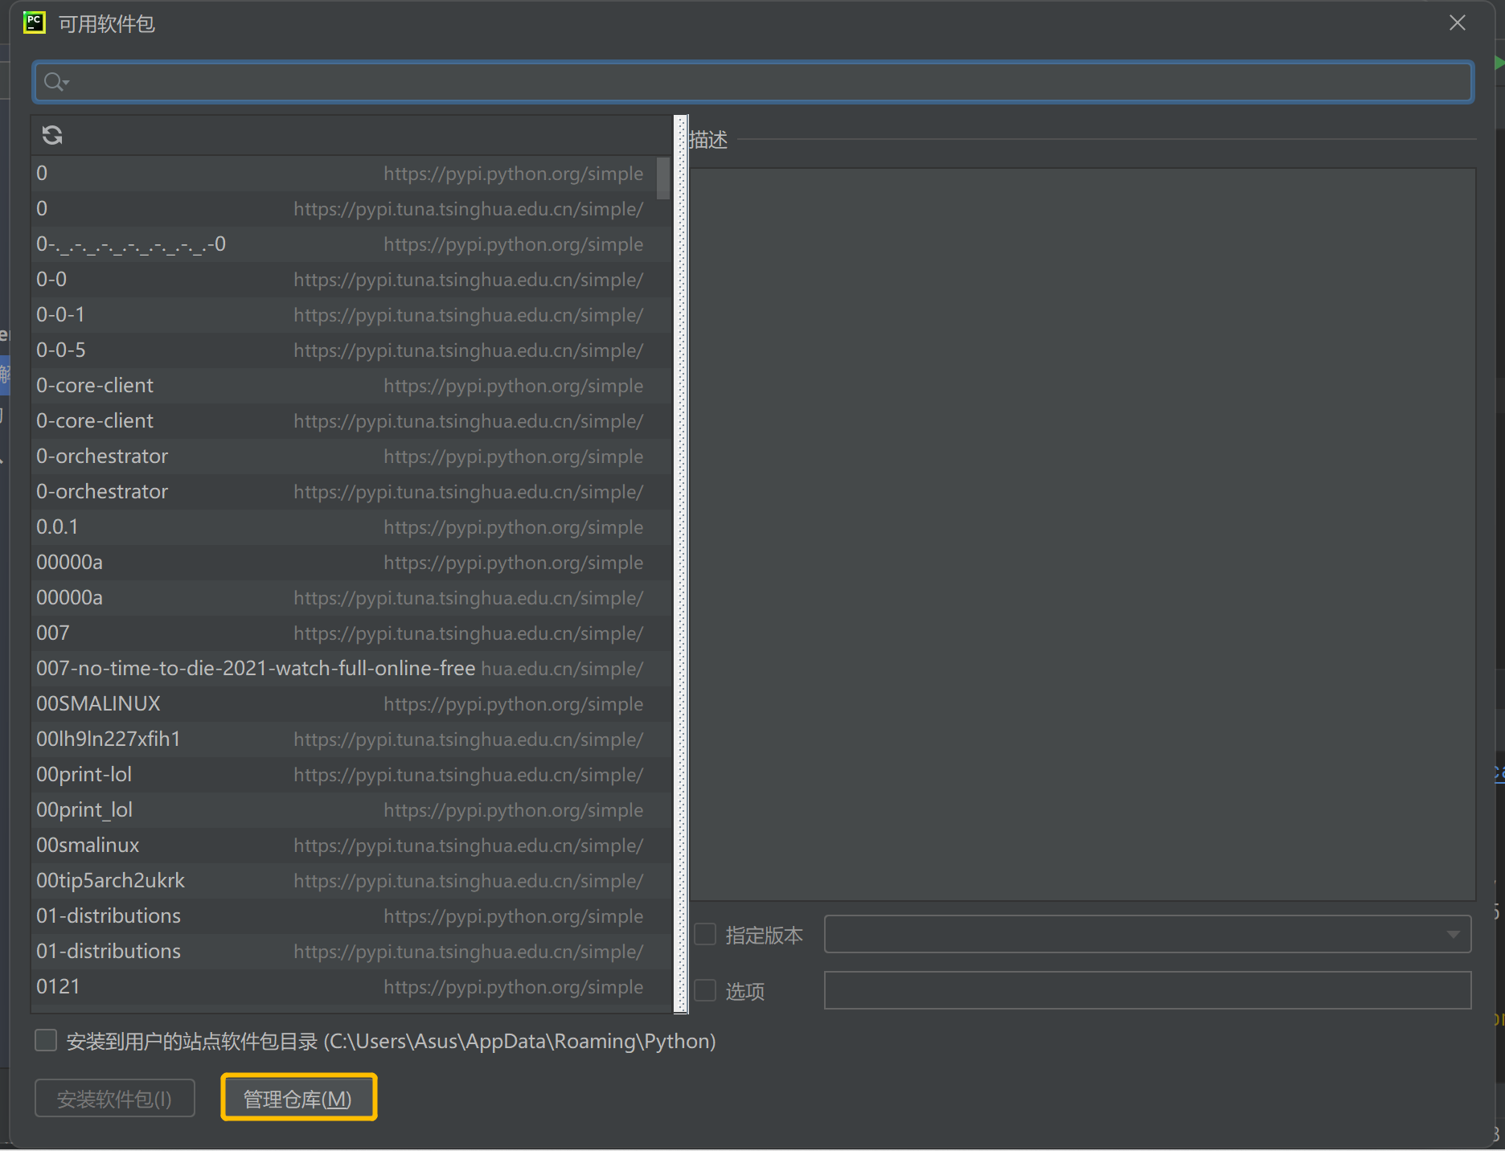Focus the package search field
The width and height of the screenshot is (1505, 1151).
(x=752, y=82)
